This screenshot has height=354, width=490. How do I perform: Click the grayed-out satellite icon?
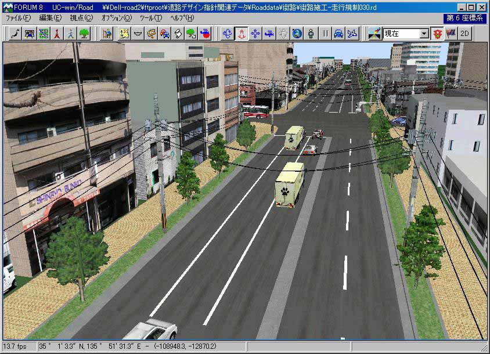coord(283,34)
